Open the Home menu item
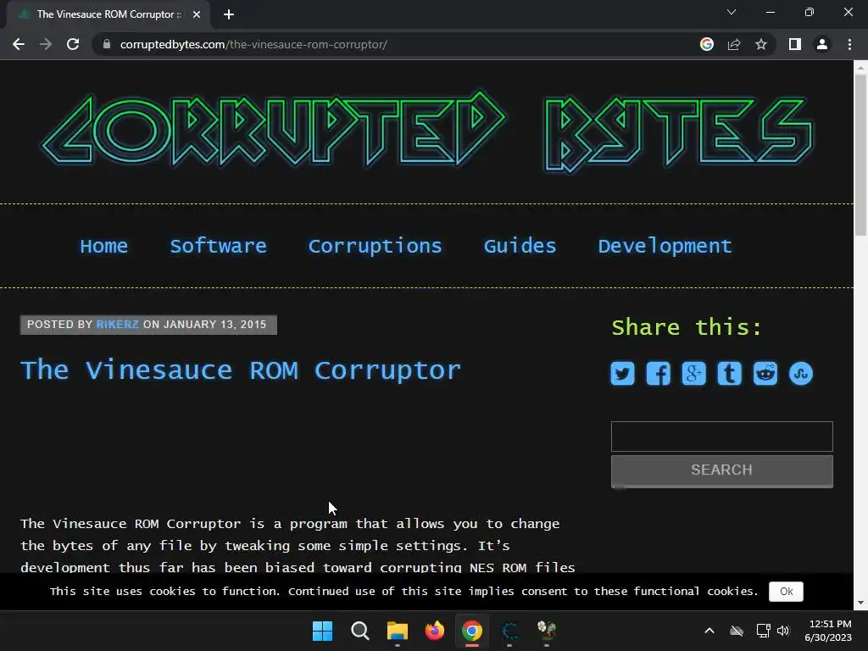 pyautogui.click(x=104, y=246)
